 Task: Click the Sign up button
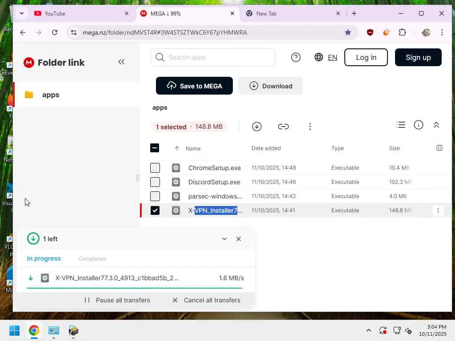pyautogui.click(x=418, y=57)
